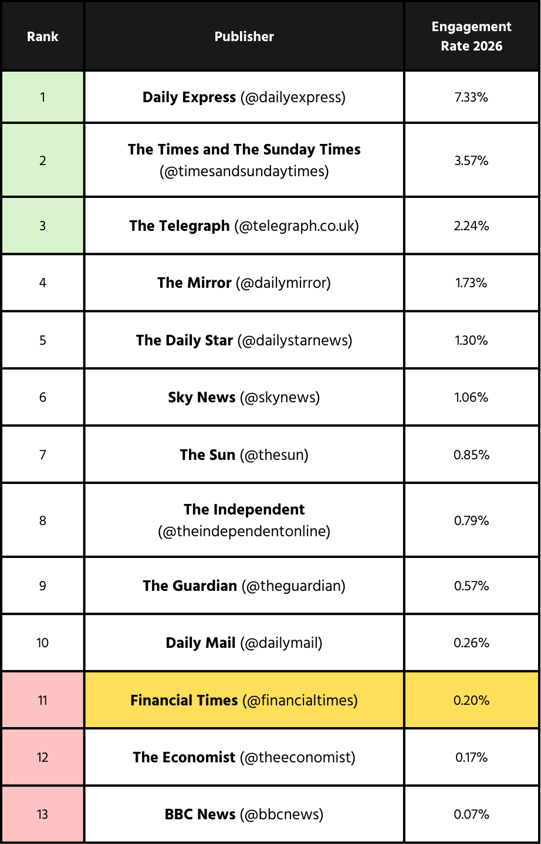The width and height of the screenshot is (541, 844).
Task: Click the 7.33% engagement rate cell
Action: click(471, 97)
